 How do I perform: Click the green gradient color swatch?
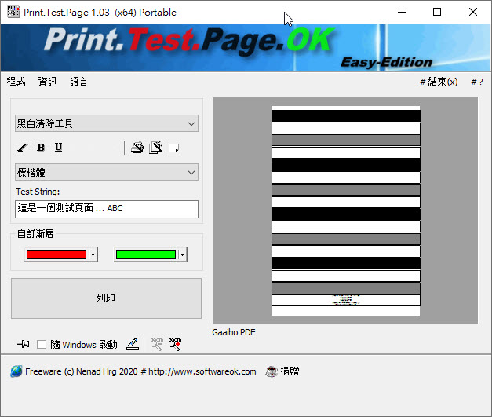tap(146, 254)
